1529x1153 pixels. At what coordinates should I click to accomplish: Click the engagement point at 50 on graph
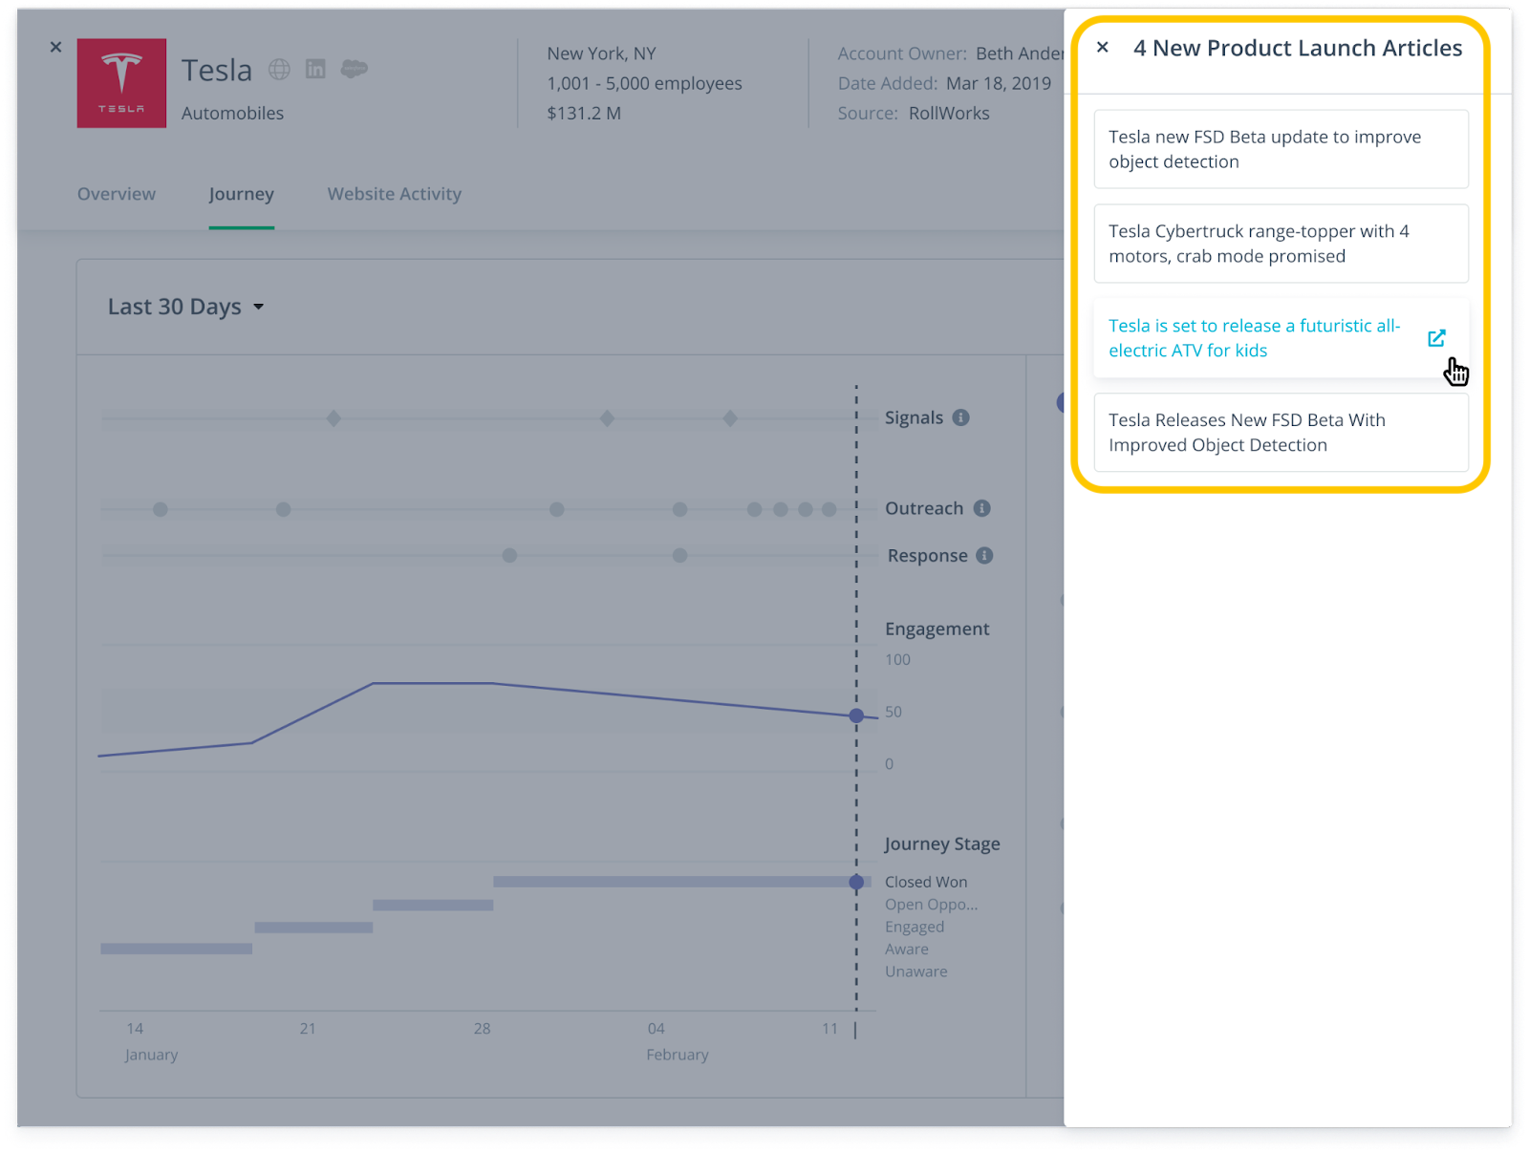pos(856,715)
